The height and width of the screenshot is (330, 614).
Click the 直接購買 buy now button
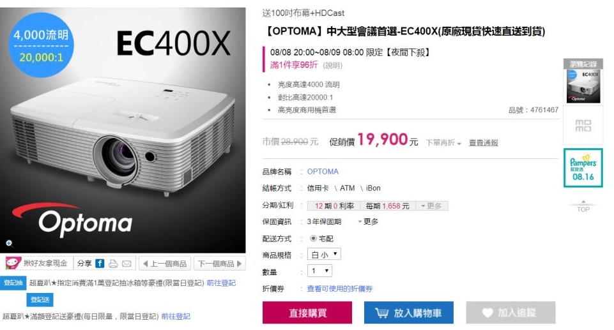coord(307,313)
